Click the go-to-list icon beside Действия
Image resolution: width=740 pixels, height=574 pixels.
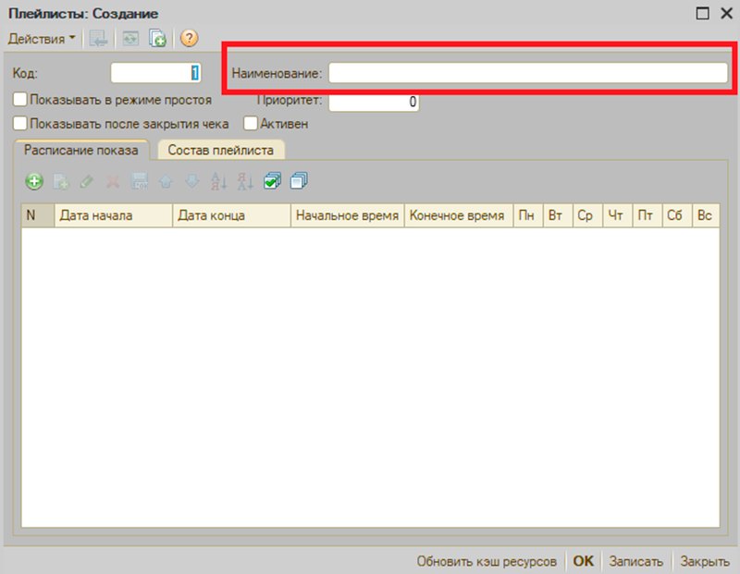[x=98, y=39]
